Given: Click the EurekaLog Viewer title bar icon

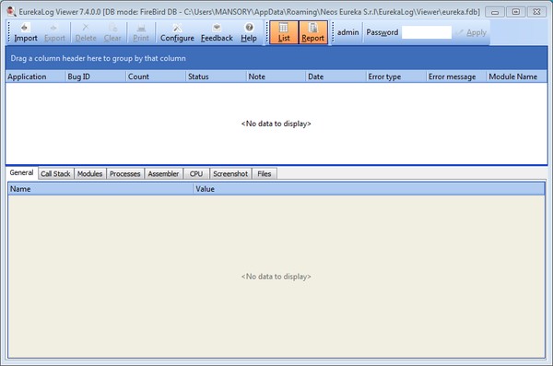Looking at the screenshot, I should click(11, 12).
